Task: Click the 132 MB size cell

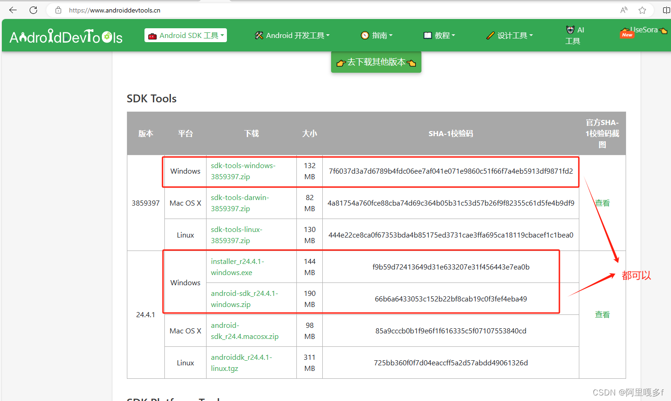Action: 309,171
